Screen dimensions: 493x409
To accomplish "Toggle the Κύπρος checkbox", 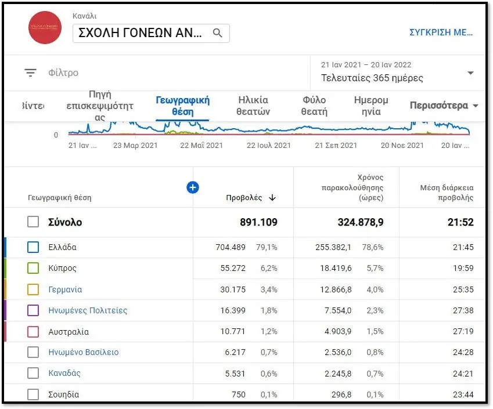I will click(33, 269).
